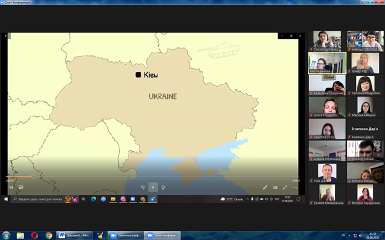Image resolution: width=385 pixels, height=240 pixels.
Task: Expand hidden icons chevron in shared taskbar
Action: 247,199
